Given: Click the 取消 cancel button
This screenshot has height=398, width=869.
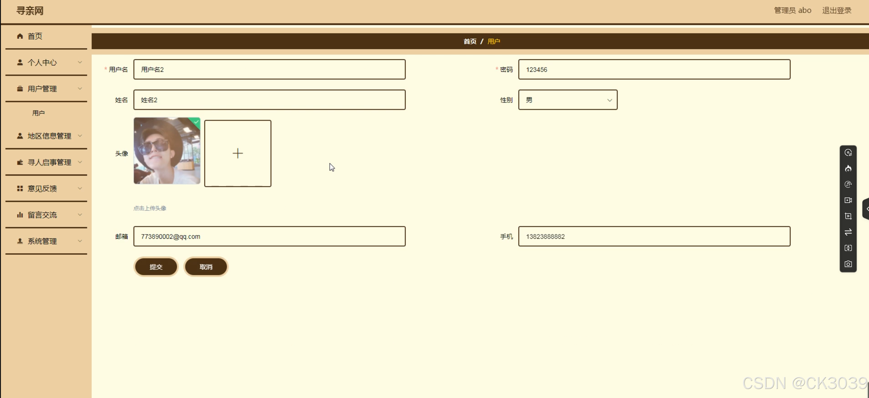Looking at the screenshot, I should (206, 267).
